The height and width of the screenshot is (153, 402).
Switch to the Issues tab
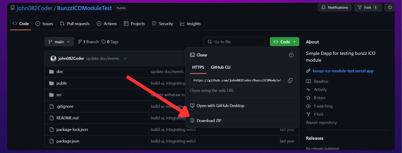44,24
